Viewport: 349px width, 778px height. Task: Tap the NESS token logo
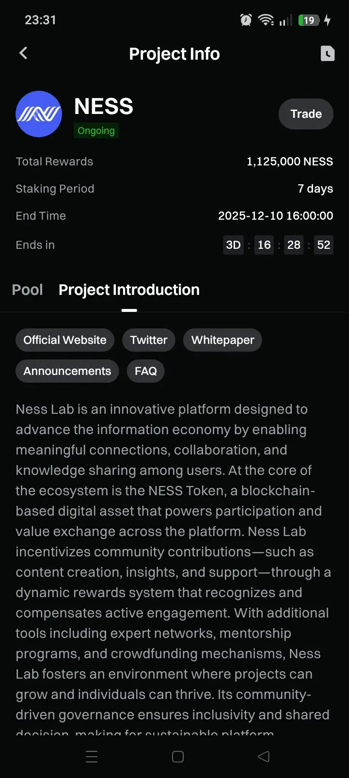tap(39, 114)
